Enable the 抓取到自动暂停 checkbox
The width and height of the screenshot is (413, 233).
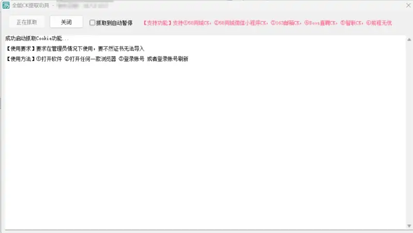(92, 23)
